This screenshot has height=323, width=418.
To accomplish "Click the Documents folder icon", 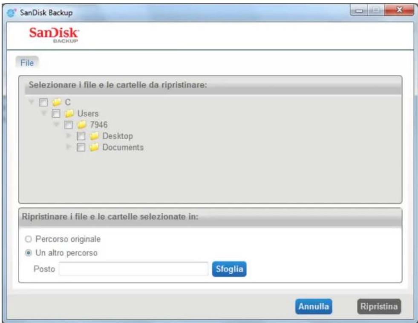I will (94, 147).
